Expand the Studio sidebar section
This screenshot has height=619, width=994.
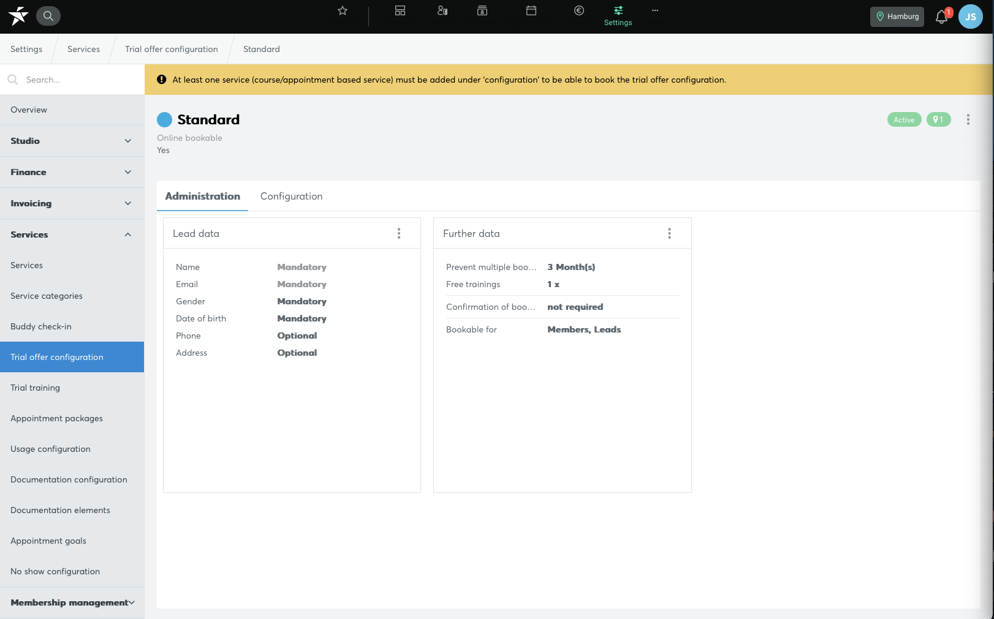72,141
